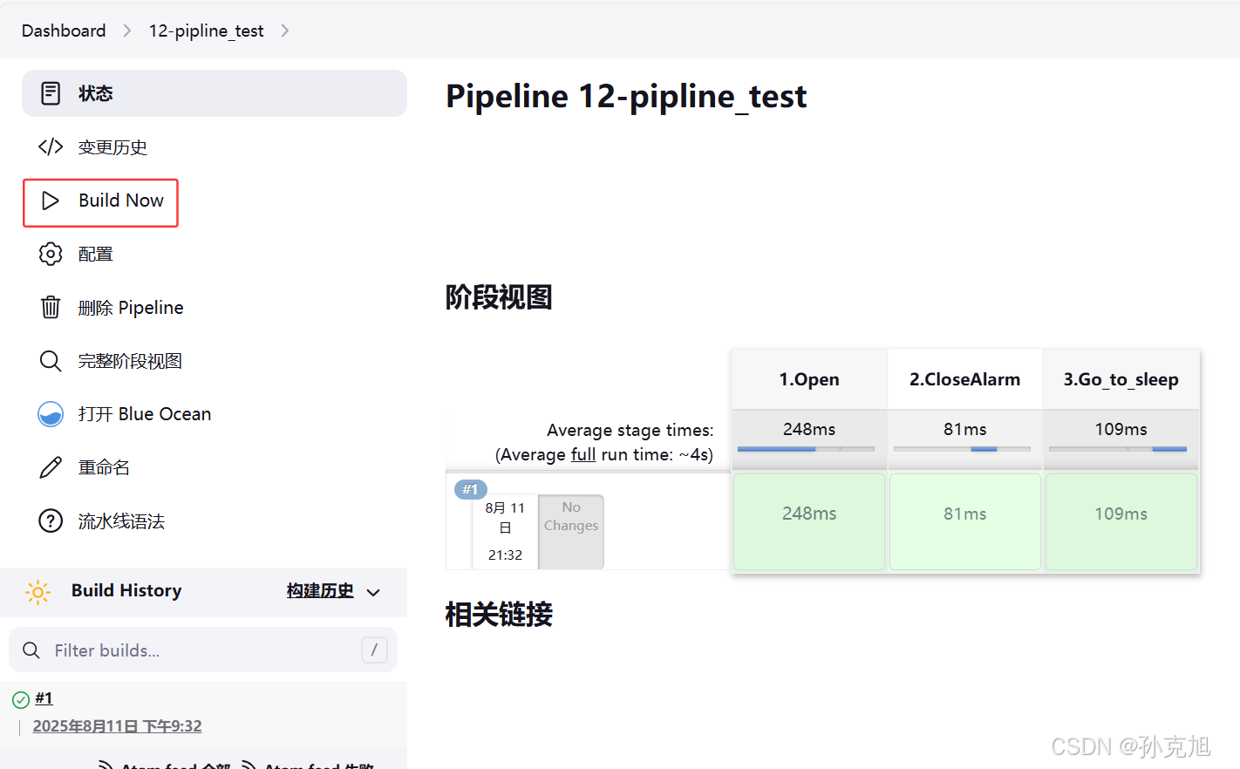This screenshot has width=1240, height=769.
Task: Click the 8月 11日 21:32 build time
Action: point(505,531)
